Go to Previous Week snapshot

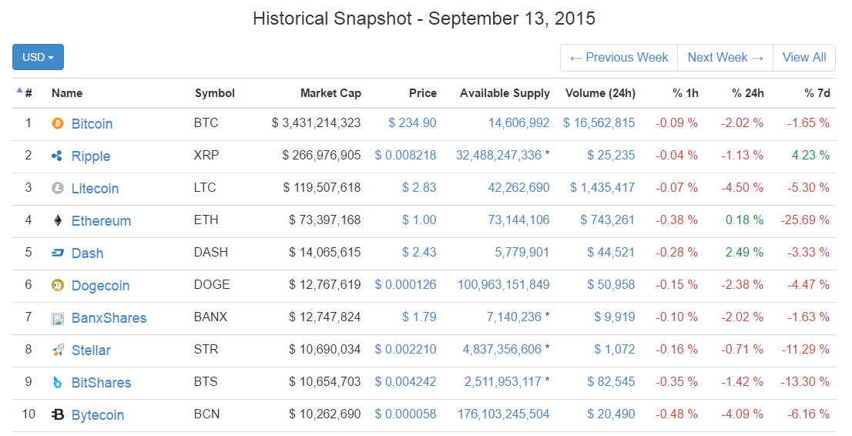(x=619, y=58)
